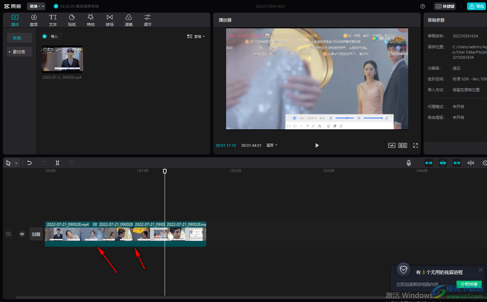The image size is (487, 302).
Task: Select the first clip 2022-07-21_090028.mp4
Action: pos(68,234)
